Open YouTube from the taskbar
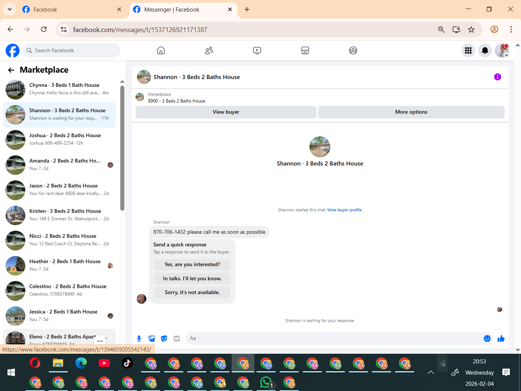The image size is (521, 391). [x=104, y=363]
